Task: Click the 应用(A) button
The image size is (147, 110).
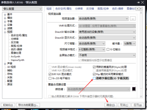Action: click(138, 105)
